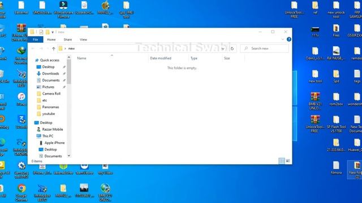The height and width of the screenshot is (203, 362).
Task: Select the 3uTools desktop icon
Action: (x=21, y=122)
